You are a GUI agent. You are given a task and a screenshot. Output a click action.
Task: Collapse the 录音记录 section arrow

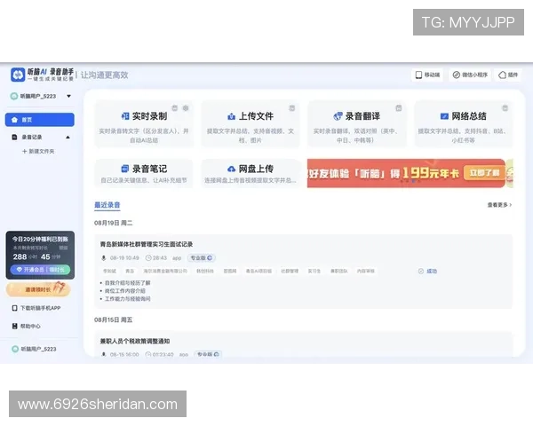pyautogui.click(x=68, y=138)
